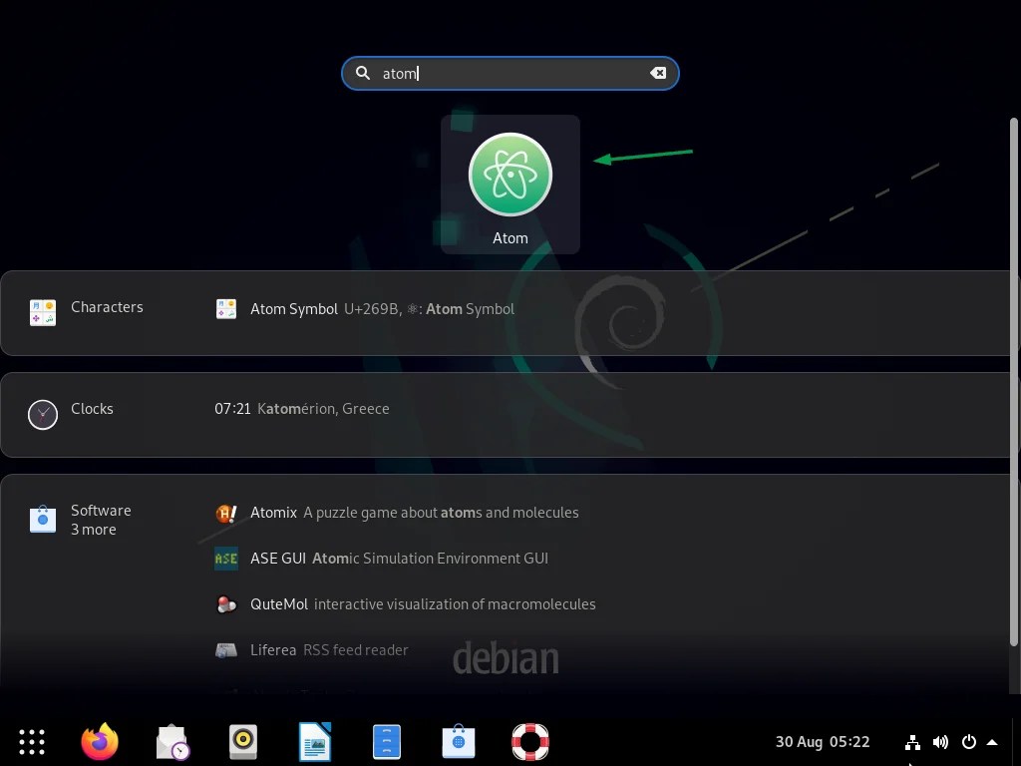Click the network status icon
Image resolution: width=1021 pixels, height=766 pixels.
[x=912, y=742]
